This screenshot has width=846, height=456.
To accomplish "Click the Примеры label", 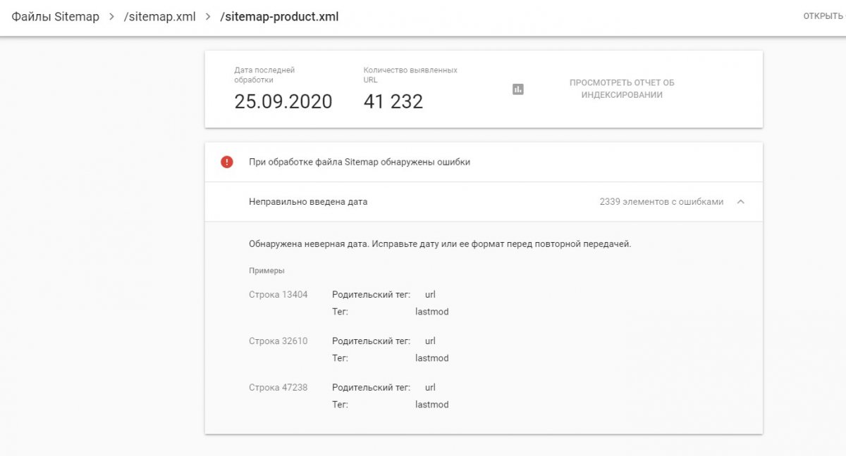I will [x=266, y=270].
